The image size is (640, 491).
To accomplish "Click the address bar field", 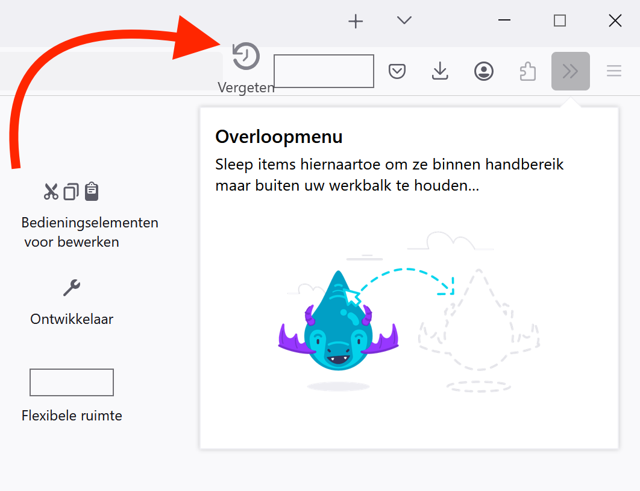I will [x=108, y=71].
